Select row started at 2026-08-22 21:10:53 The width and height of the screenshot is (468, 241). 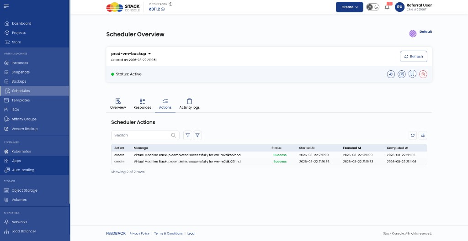269,162
